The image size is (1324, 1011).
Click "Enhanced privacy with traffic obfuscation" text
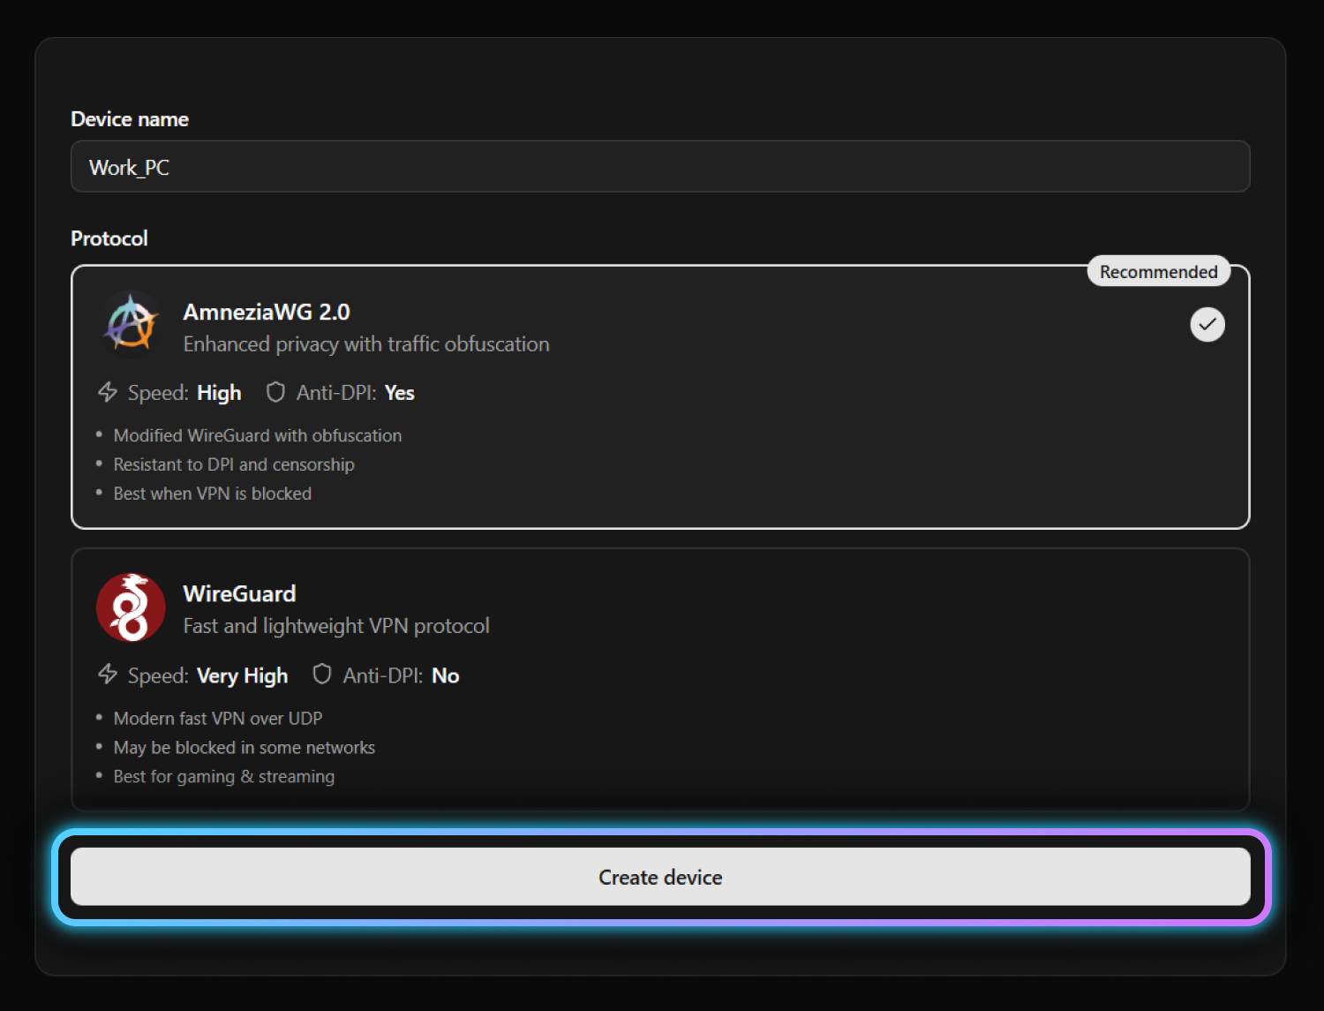366,344
